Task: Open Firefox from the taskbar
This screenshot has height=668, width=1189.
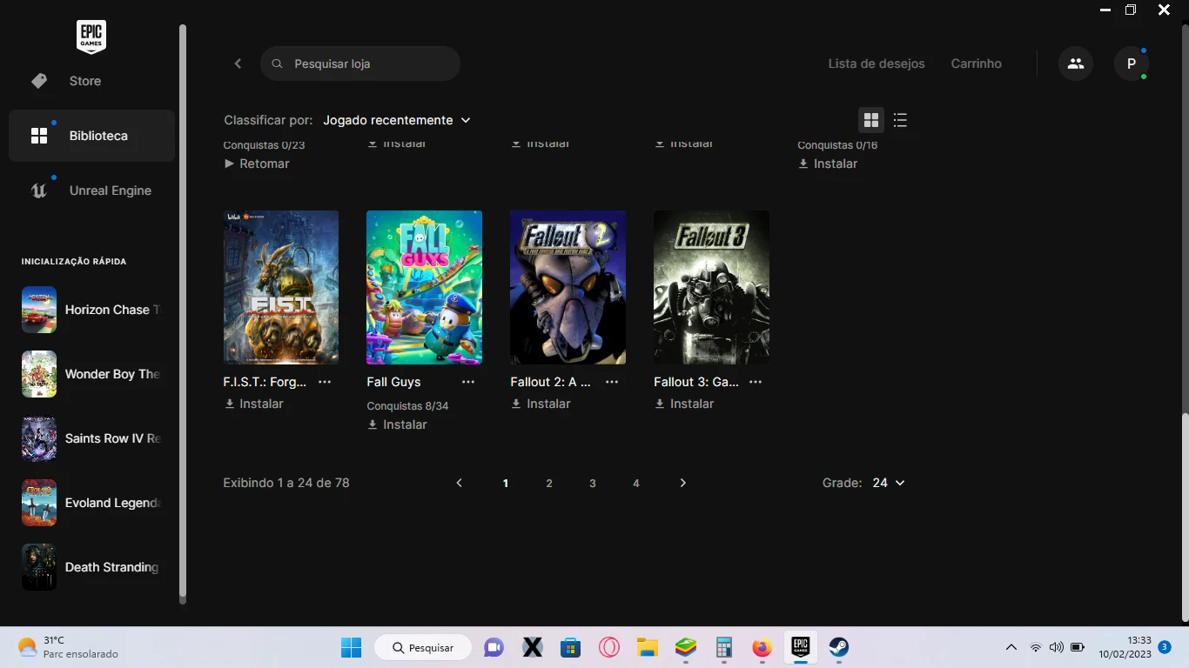Action: coord(762,647)
